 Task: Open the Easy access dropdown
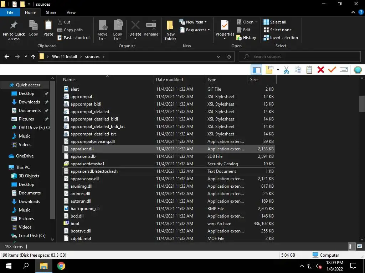[195, 30]
